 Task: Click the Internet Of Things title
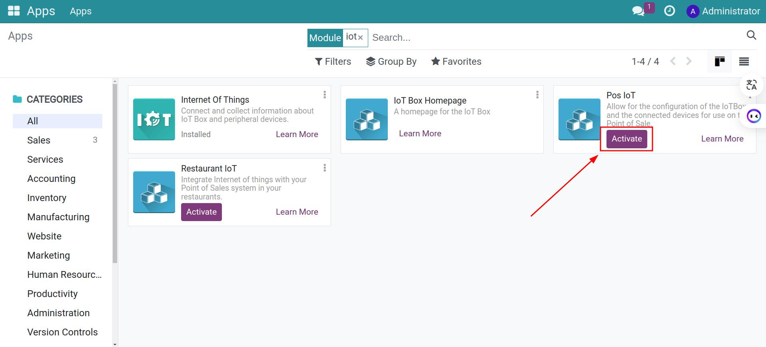tap(215, 100)
